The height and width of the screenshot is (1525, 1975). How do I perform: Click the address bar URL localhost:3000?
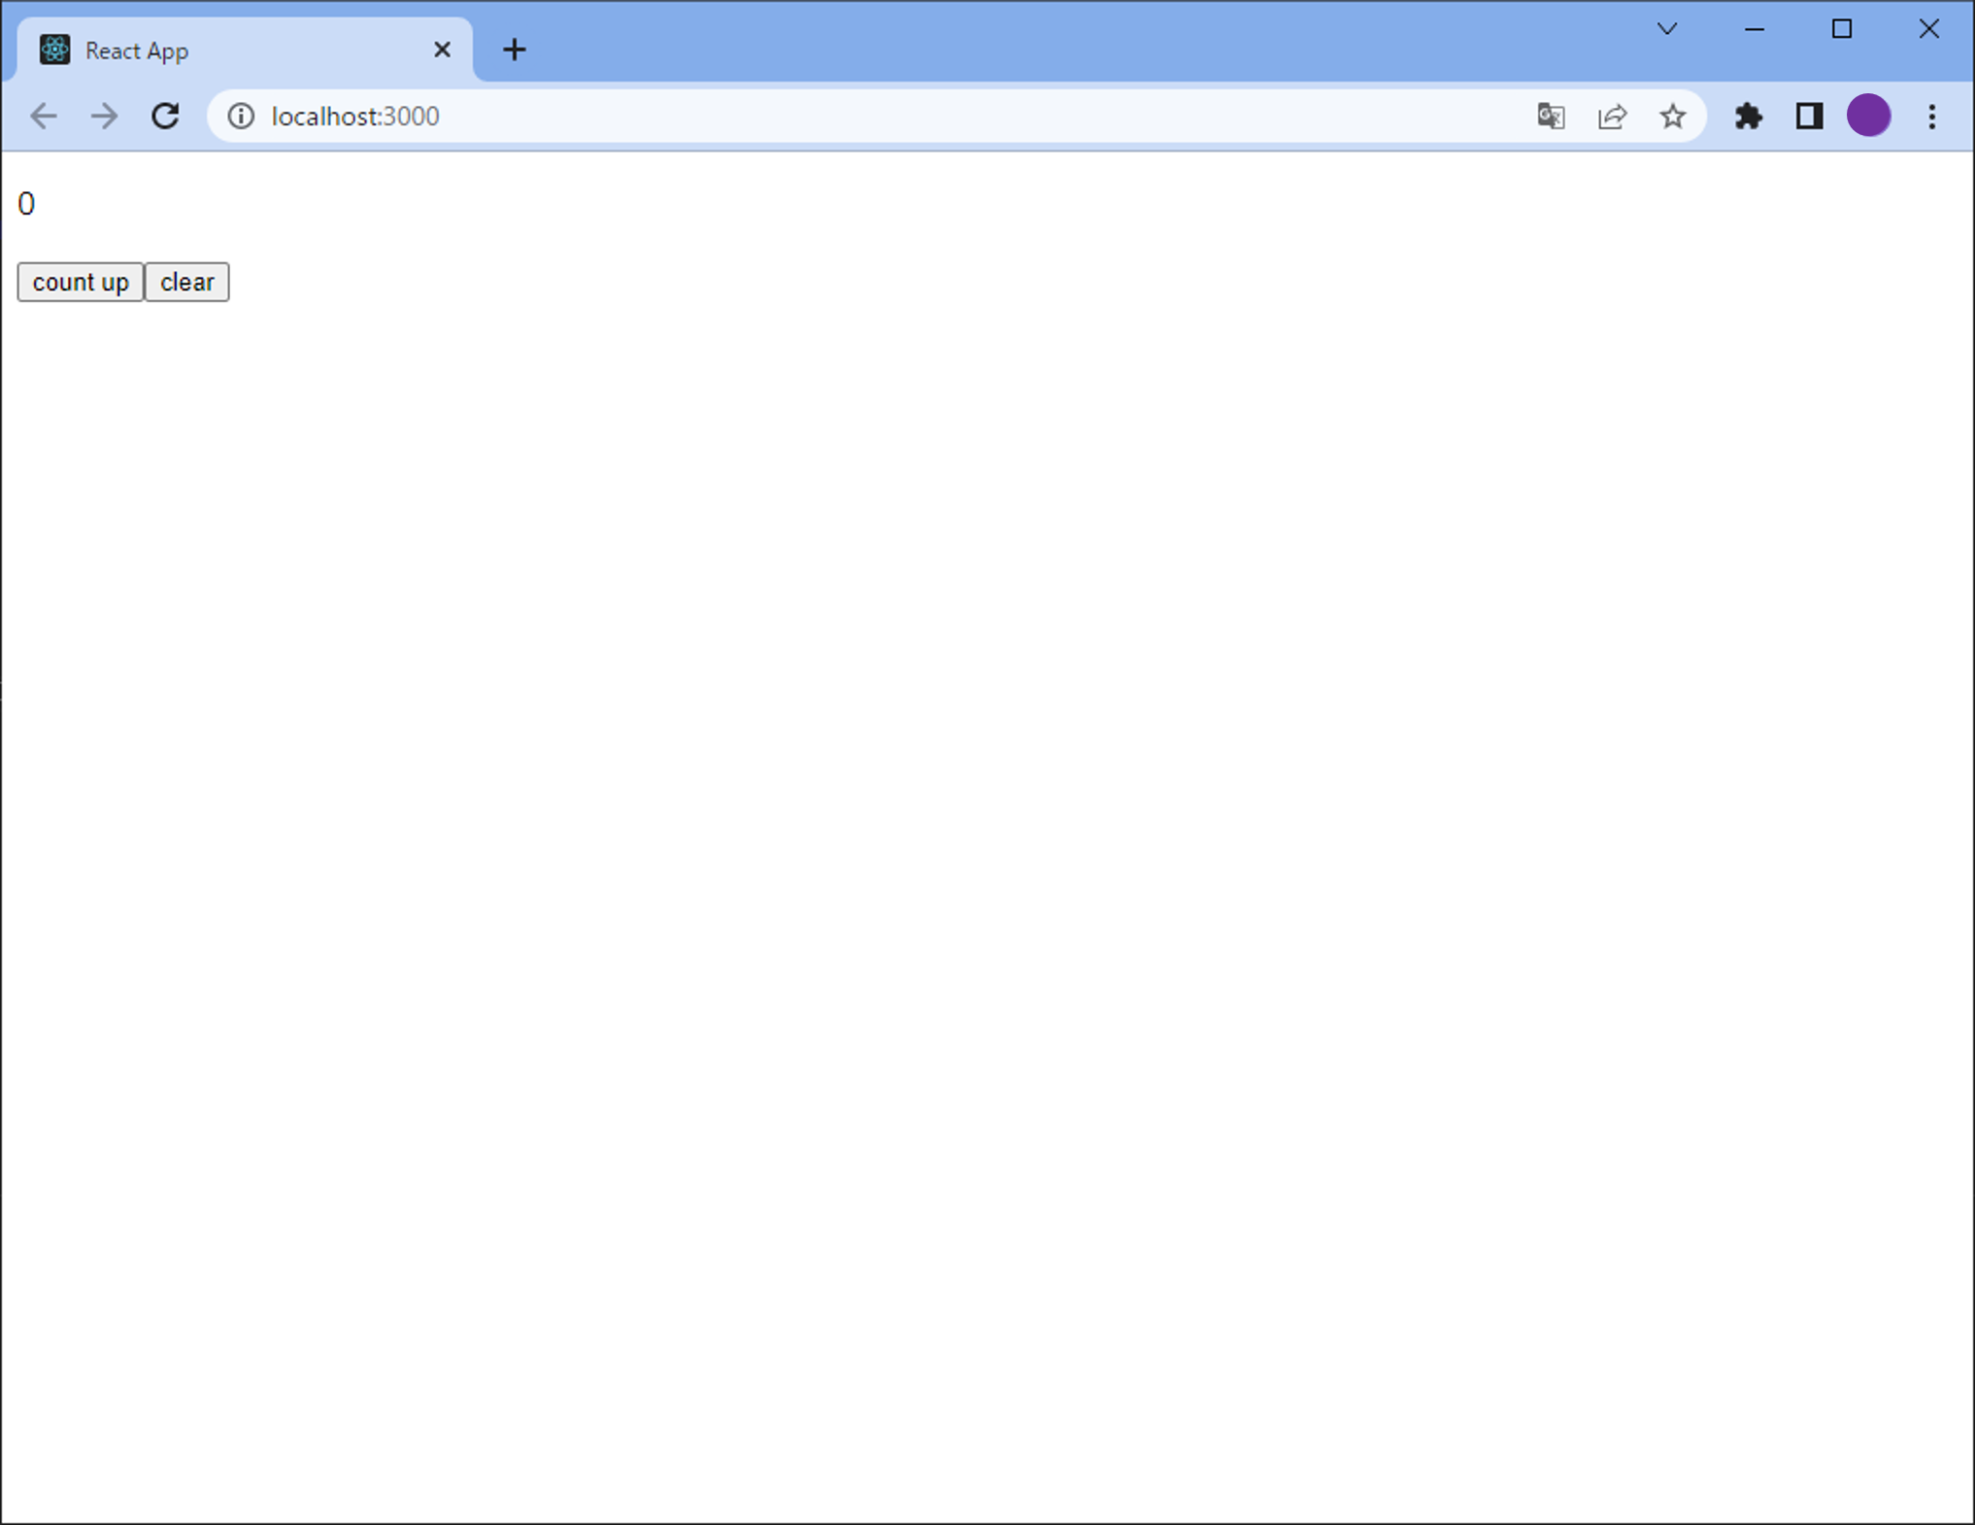[355, 117]
